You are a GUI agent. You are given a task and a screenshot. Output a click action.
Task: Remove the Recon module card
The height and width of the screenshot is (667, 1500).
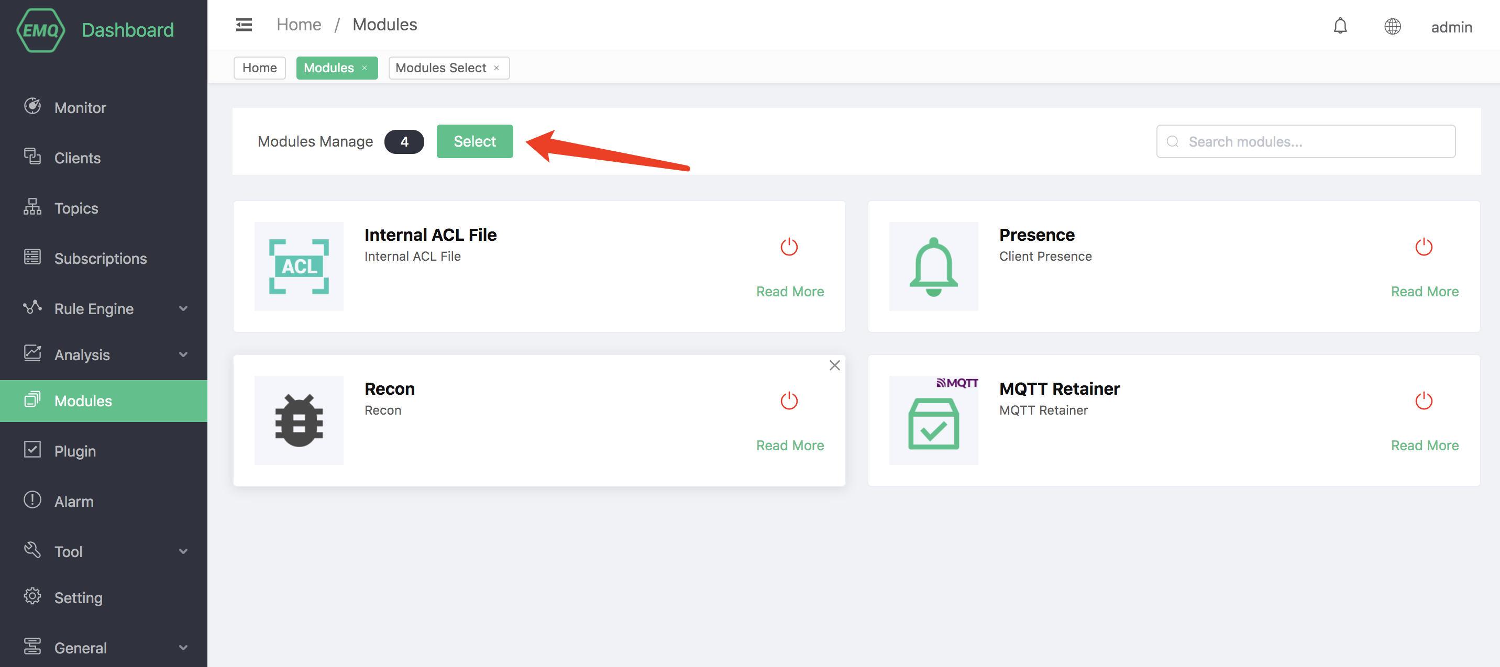pos(834,365)
